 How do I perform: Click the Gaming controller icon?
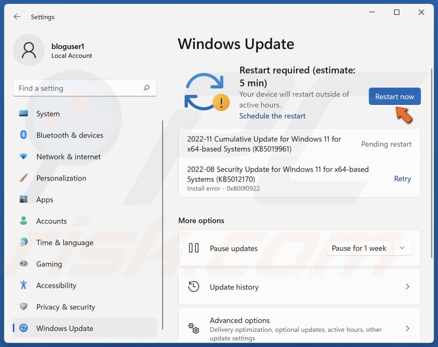(x=23, y=264)
